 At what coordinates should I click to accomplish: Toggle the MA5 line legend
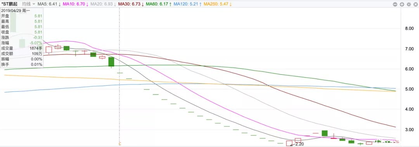49,4
